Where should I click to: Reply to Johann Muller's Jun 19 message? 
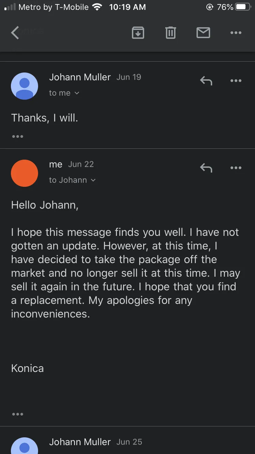[206, 81]
